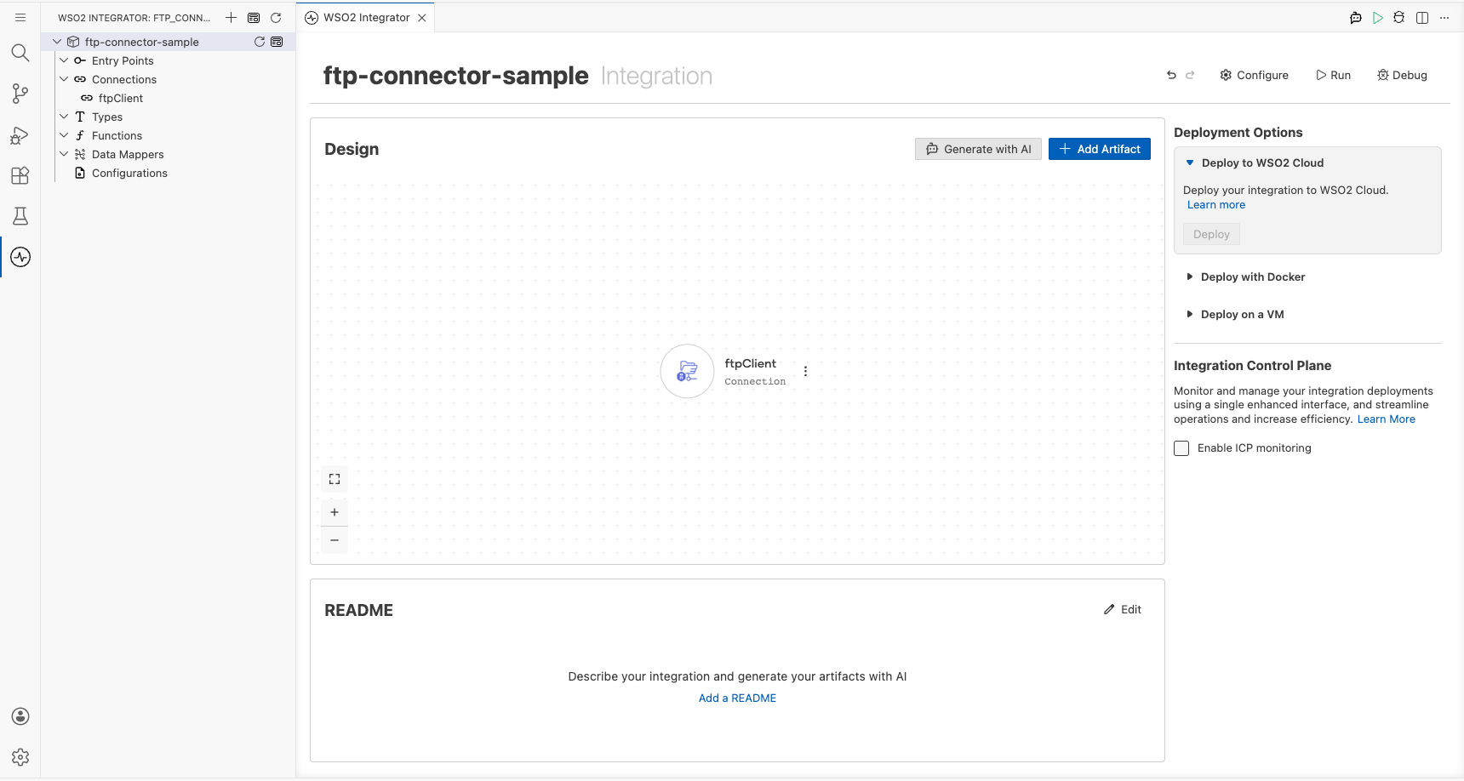The height and width of the screenshot is (781, 1464).
Task: Open Learn more link for WSO2 Cloud
Action: (1216, 204)
